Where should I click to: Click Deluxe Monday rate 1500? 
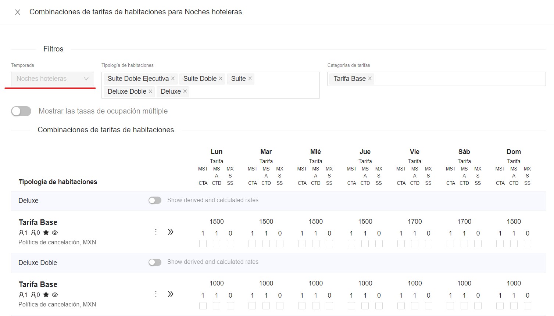(217, 222)
